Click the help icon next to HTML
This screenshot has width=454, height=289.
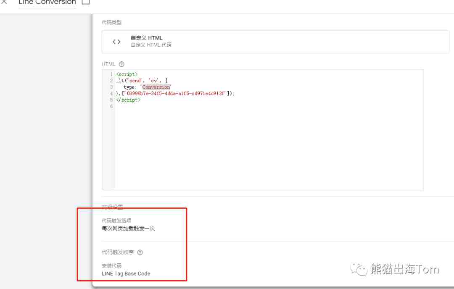pyautogui.click(x=121, y=64)
